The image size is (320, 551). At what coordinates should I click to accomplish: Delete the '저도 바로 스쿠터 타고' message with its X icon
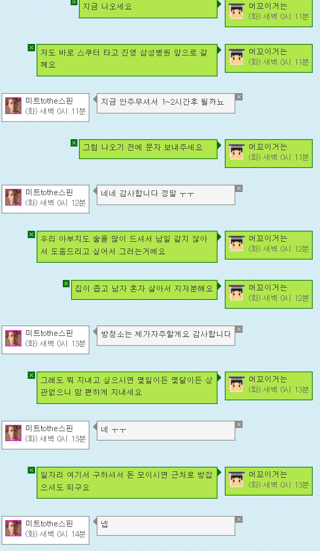[x=31, y=48]
